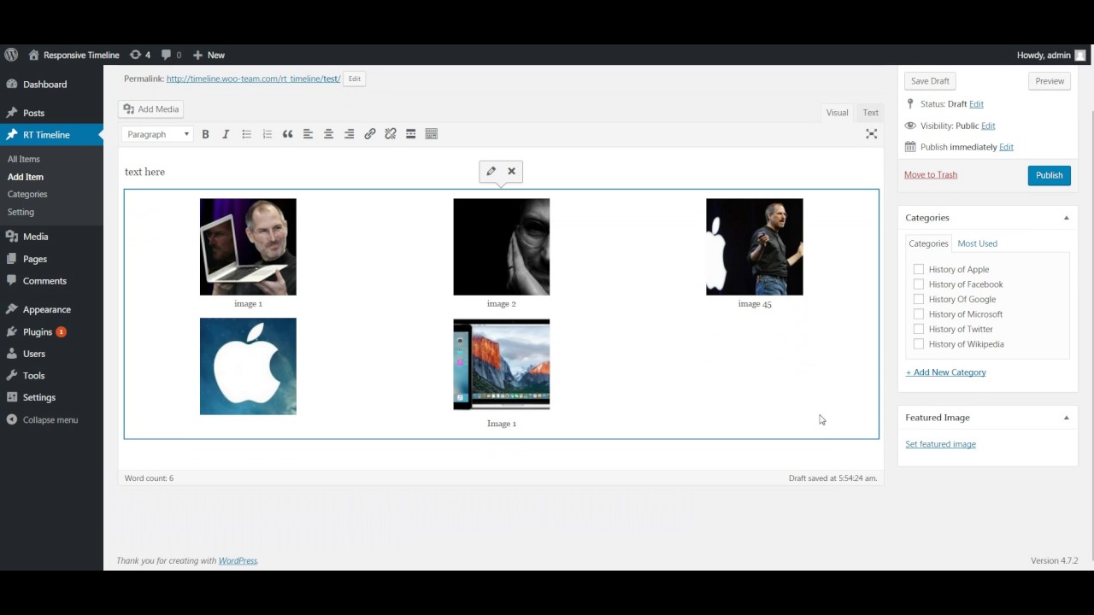Open Comments in sidebar

(44, 281)
